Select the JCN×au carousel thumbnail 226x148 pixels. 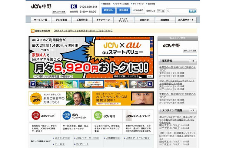[91, 84]
